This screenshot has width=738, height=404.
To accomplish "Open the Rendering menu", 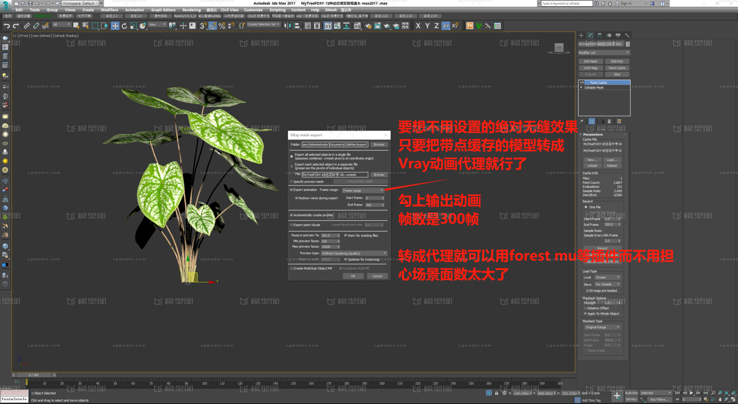I will 191,10.
